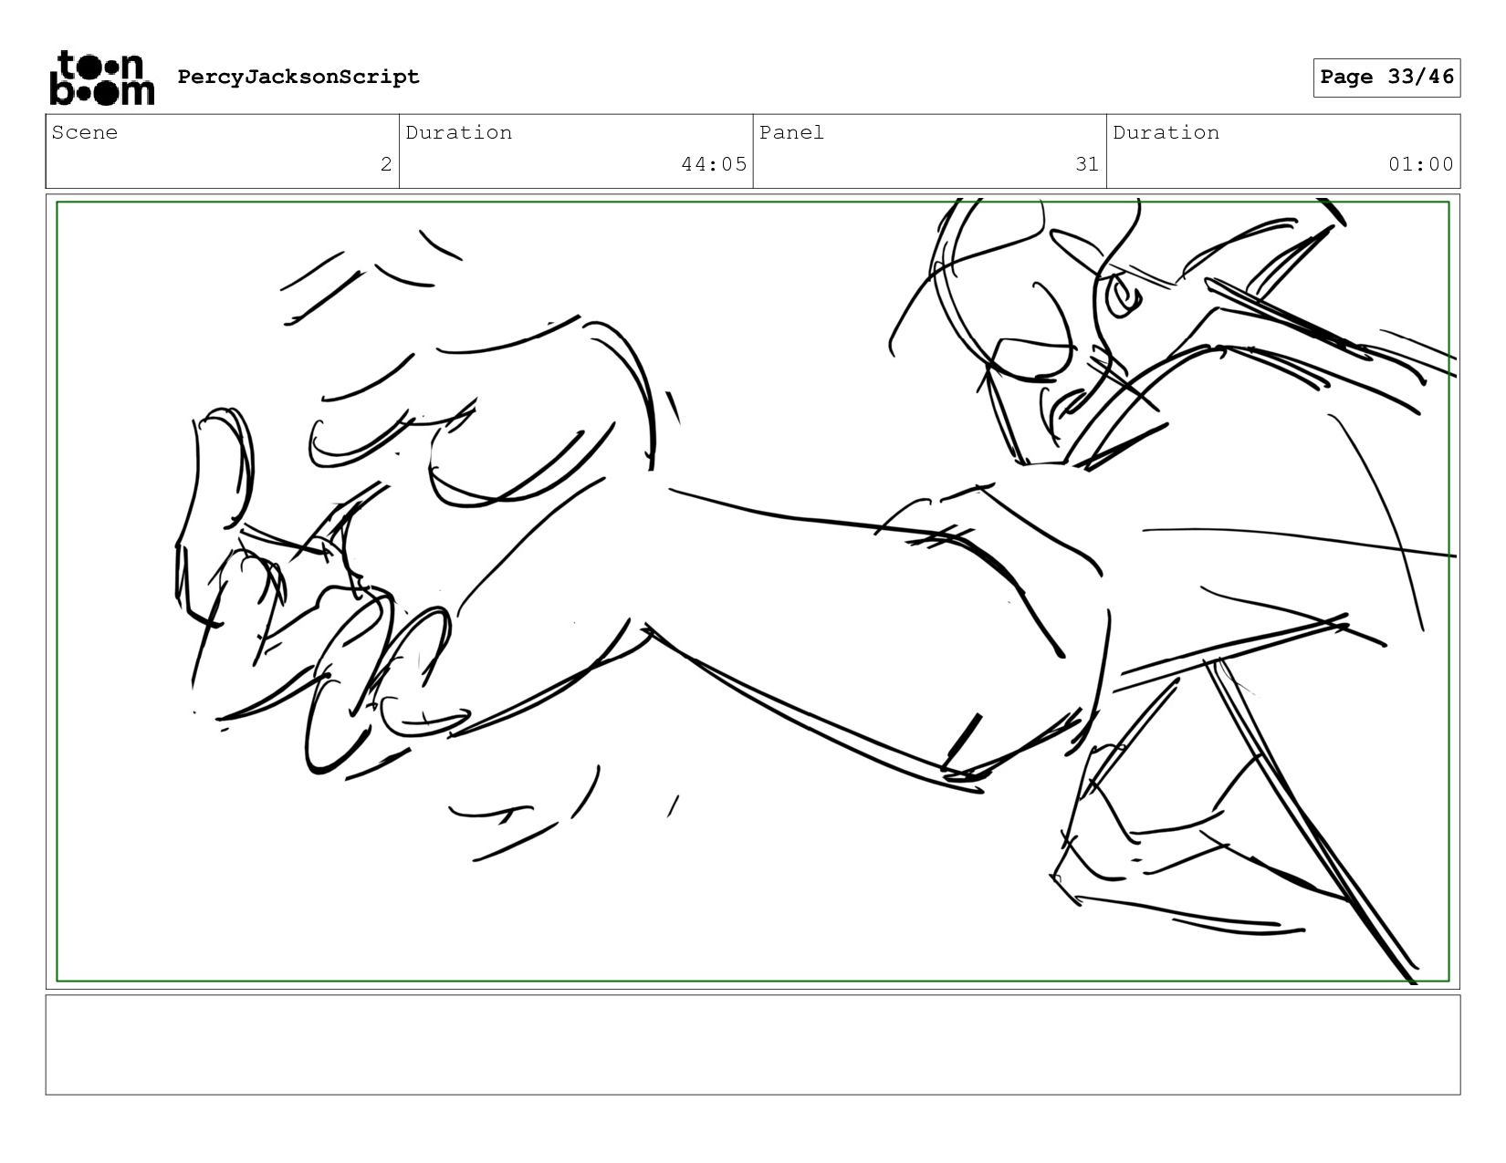The width and height of the screenshot is (1506, 1163).
Task: Select the panel number 31
Action: [x=1086, y=164]
